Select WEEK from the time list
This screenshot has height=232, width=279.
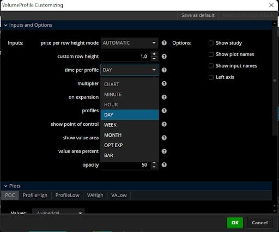click(x=130, y=125)
